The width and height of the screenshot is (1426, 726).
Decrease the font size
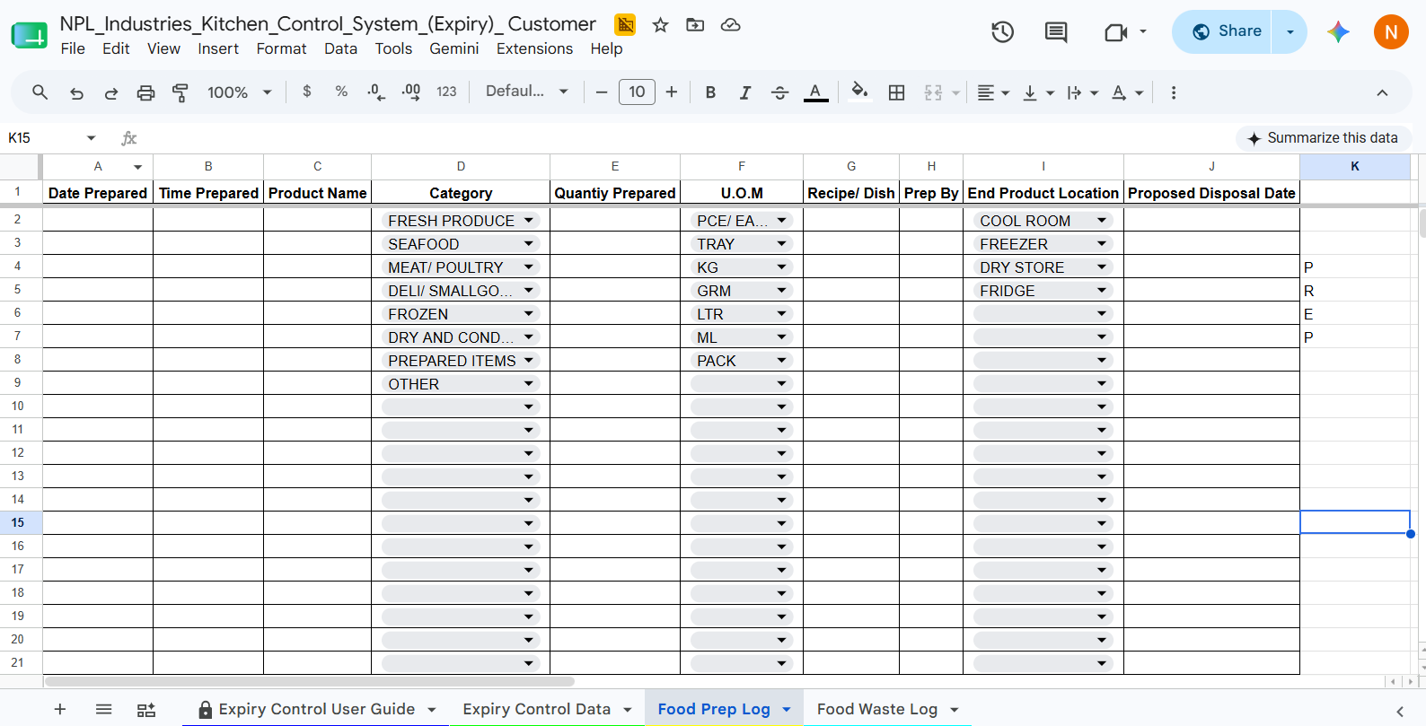(602, 92)
